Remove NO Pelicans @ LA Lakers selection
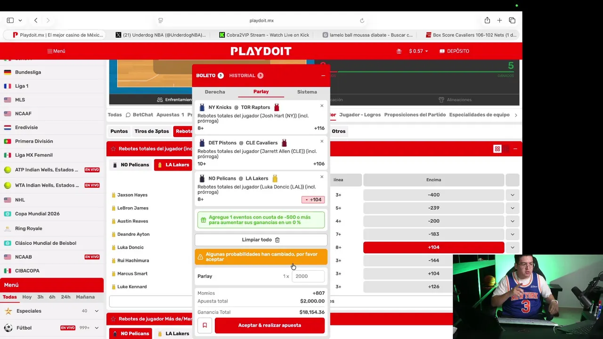 pyautogui.click(x=322, y=177)
